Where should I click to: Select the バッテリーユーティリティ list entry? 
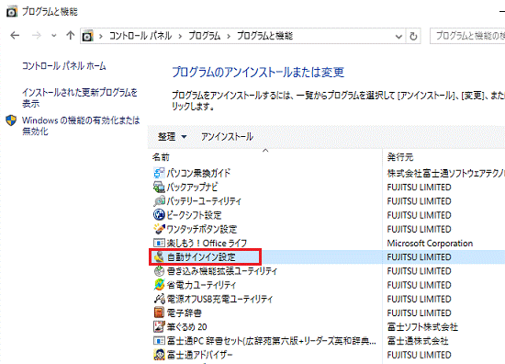204,201
